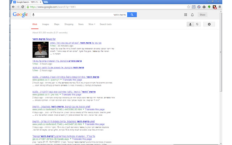
Task: Translate the ynet L-4453497 result page
Action: click(95, 124)
